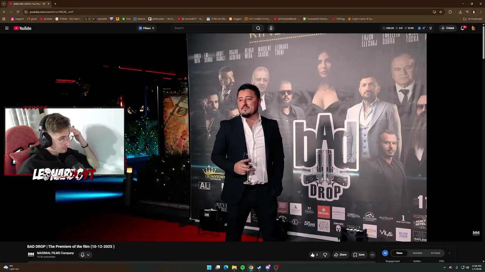This screenshot has height=272, width=485.
Task: Start voice search with microphone icon
Action: click(x=271, y=28)
